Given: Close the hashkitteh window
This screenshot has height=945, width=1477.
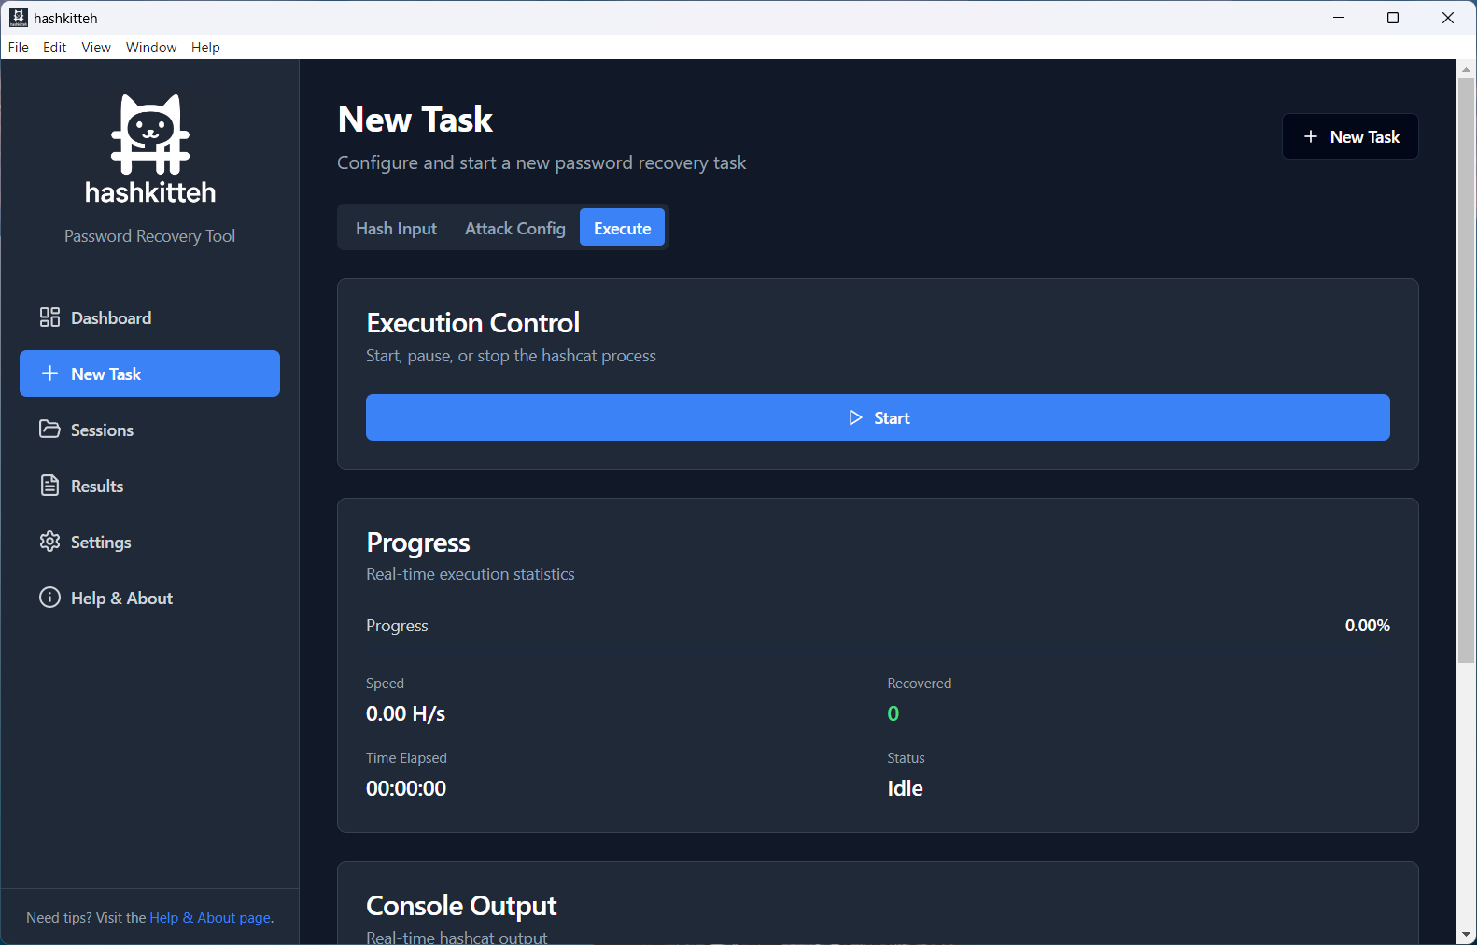Looking at the screenshot, I should click(1448, 18).
